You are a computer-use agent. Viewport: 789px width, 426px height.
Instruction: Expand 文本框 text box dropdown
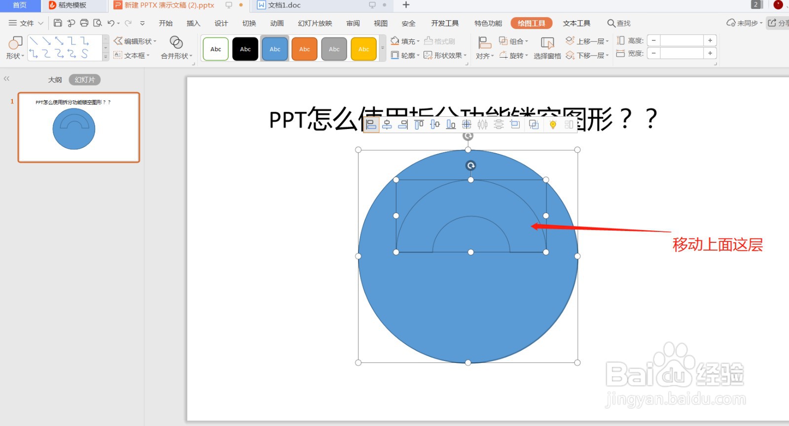point(148,56)
